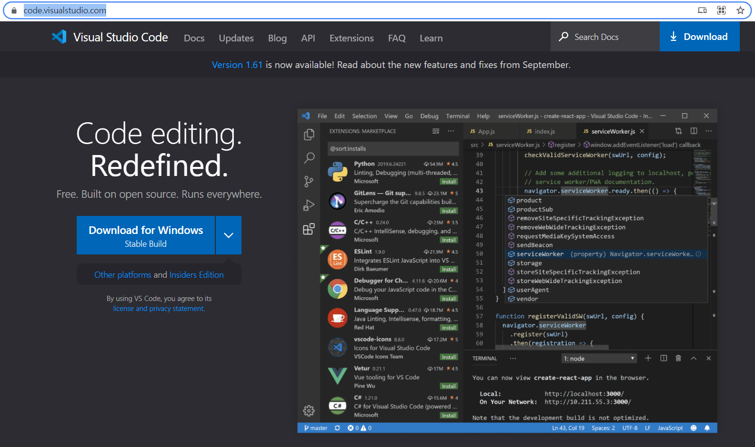The width and height of the screenshot is (755, 447).
Task: Open the Insiders Edition link
Action: (x=196, y=275)
